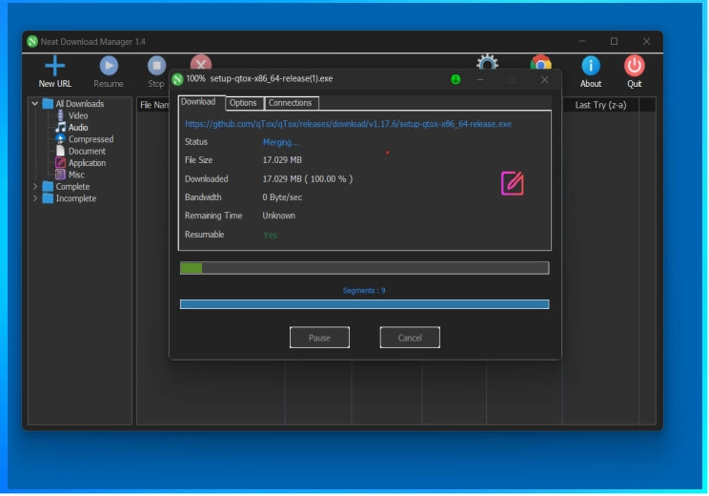This screenshot has width=709, height=496.
Task: Click the Neat Download Manager logo icon
Action: (x=32, y=42)
